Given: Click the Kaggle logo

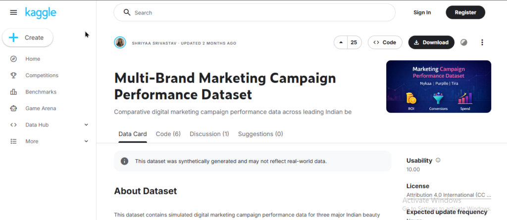Looking at the screenshot, I should 41,12.
